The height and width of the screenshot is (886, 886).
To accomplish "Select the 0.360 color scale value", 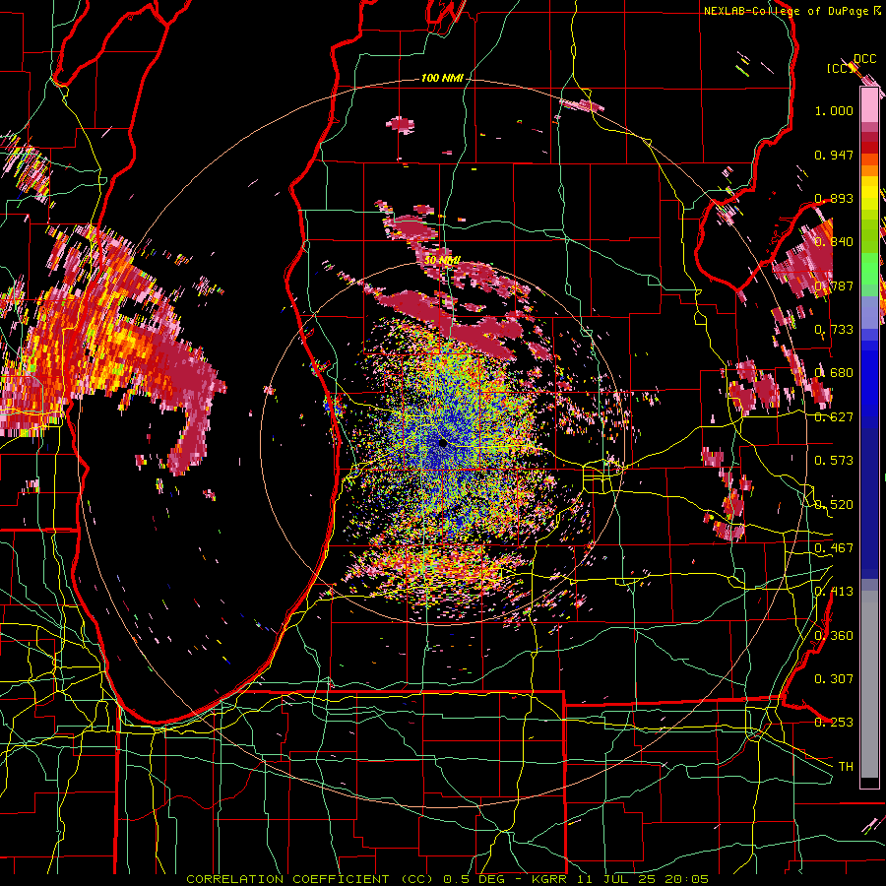I will [834, 636].
